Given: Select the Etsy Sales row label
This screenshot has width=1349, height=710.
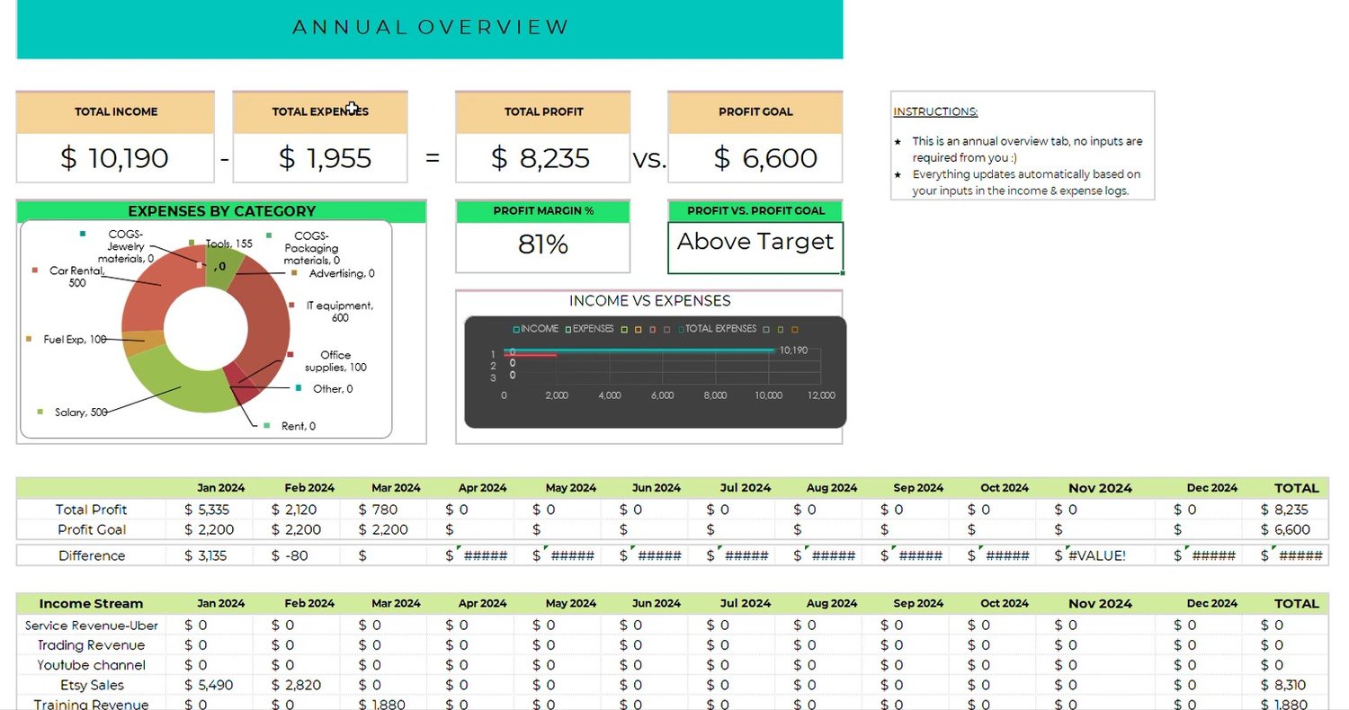Looking at the screenshot, I should pos(91,685).
